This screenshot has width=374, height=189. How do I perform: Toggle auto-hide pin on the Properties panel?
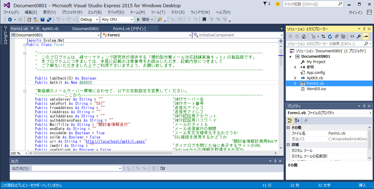364,106
